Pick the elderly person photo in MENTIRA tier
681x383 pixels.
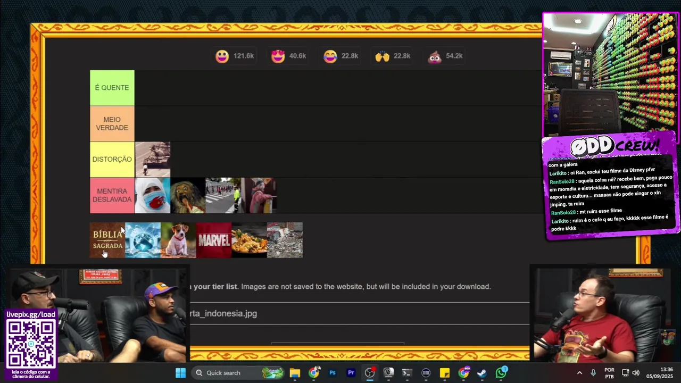(x=259, y=195)
